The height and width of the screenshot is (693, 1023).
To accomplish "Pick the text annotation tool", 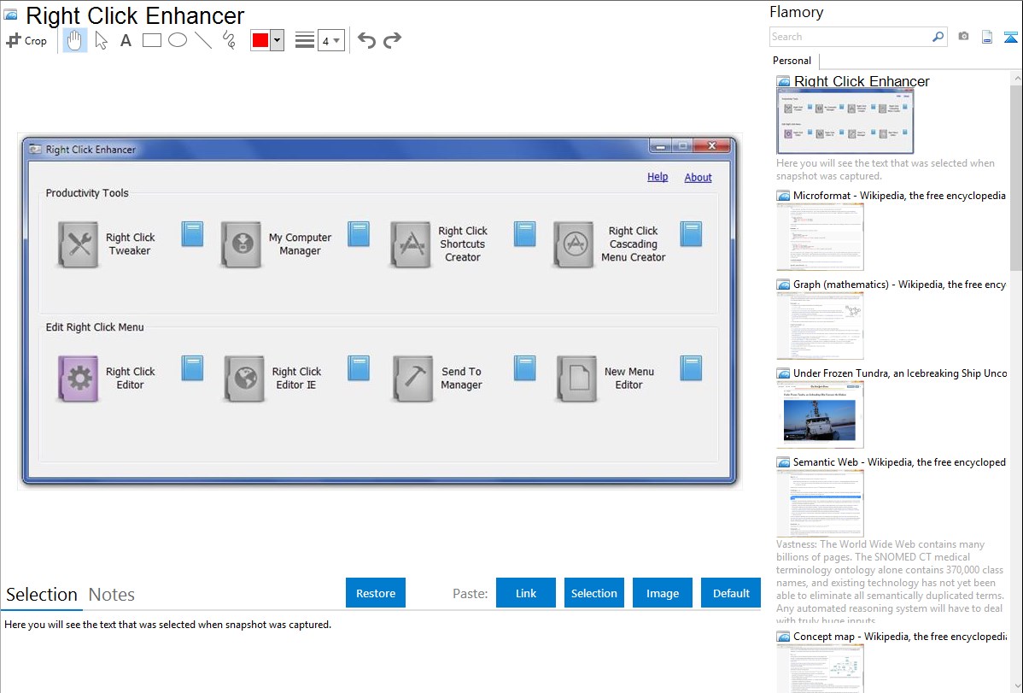I will pyautogui.click(x=126, y=40).
